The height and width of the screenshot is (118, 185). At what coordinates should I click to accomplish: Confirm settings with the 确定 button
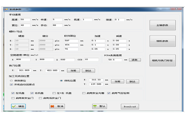coord(18,106)
